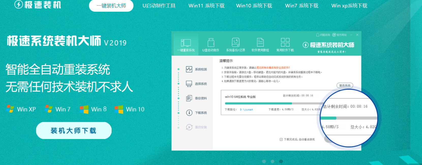This screenshot has height=165, width=422.
Task: Click the Win 10 logo icon
Action: pyautogui.click(x=119, y=109)
